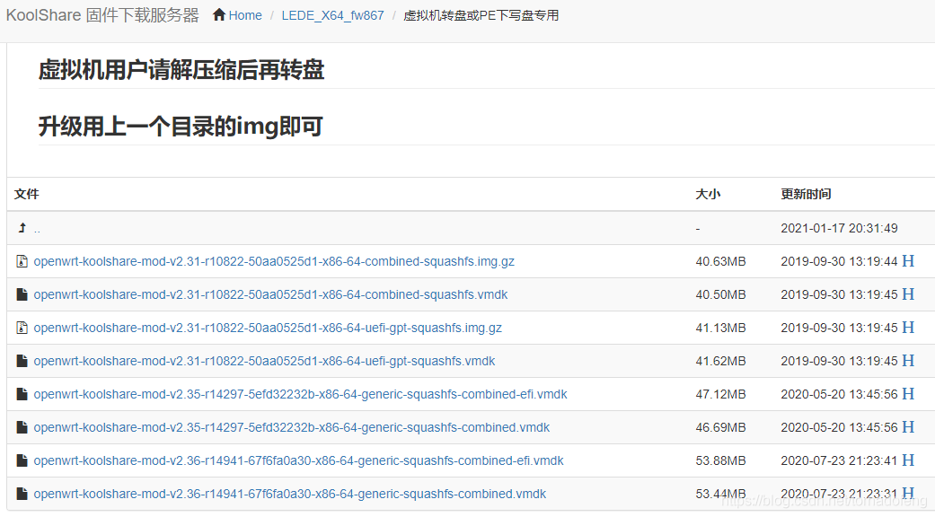The width and height of the screenshot is (935, 517).
Task: Click H hash icon for v2.35 squashfs-combined.vmdk
Action: click(908, 427)
